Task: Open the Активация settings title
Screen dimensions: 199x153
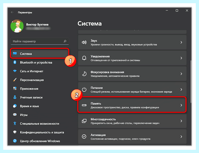Action: [98, 135]
